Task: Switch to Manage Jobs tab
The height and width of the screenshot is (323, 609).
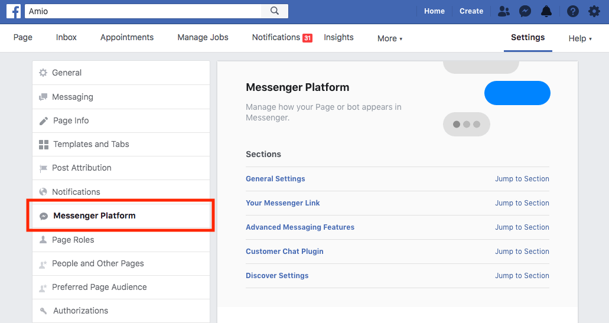Action: (203, 37)
